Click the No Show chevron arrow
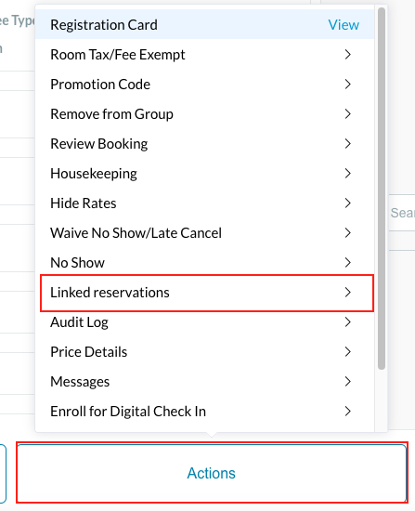 (x=347, y=262)
